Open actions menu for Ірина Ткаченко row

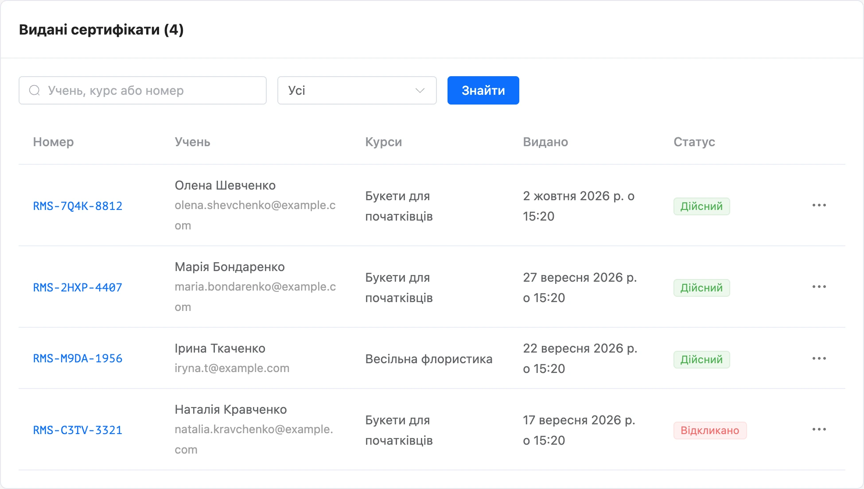pos(819,358)
